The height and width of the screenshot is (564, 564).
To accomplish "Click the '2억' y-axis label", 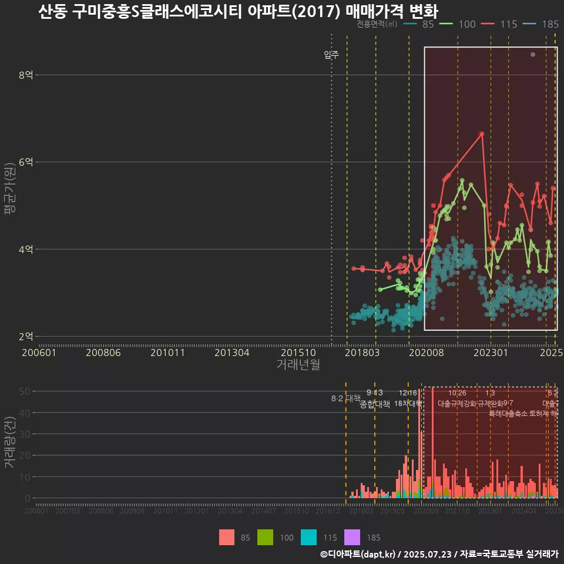I will coord(26,336).
